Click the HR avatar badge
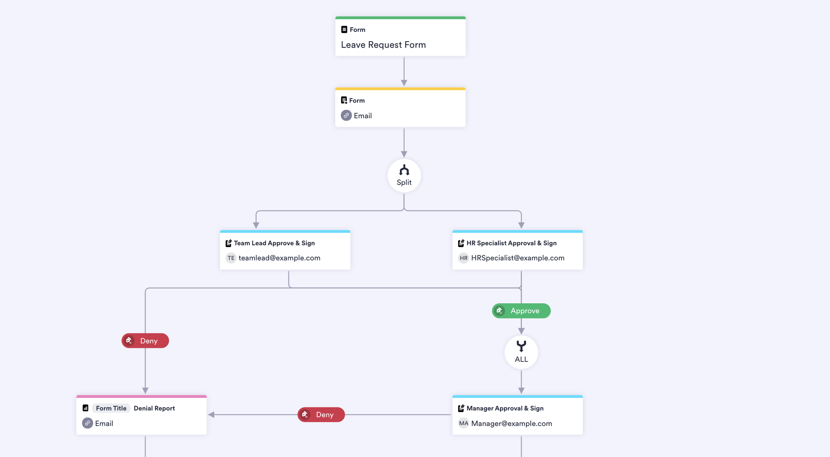The image size is (830, 457). pos(463,258)
